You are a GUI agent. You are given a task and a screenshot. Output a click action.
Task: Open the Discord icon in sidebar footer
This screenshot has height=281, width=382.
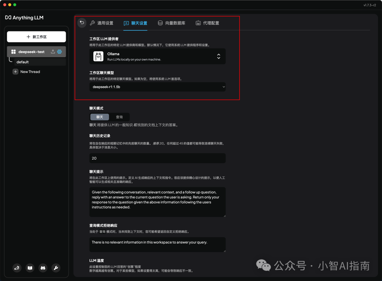43,268
